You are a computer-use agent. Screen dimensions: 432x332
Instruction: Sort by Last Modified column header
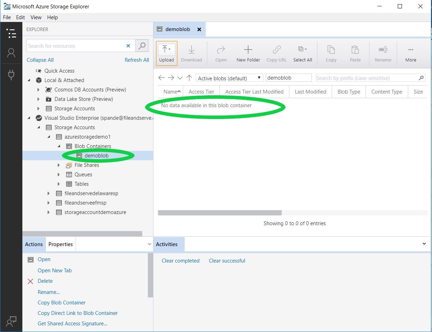tap(310, 92)
